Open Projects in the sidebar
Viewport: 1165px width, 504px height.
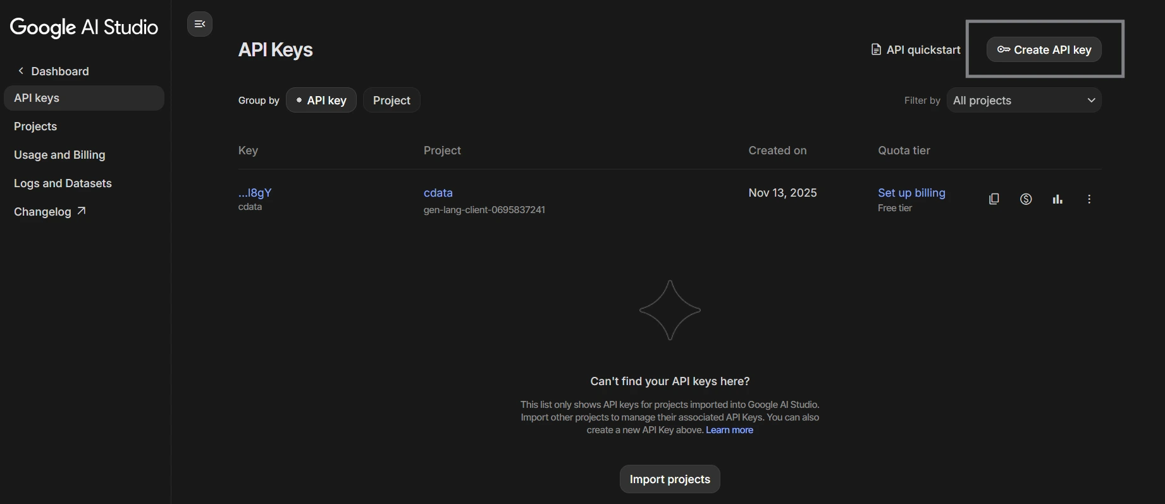[35, 126]
